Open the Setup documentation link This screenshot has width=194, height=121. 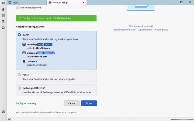[125, 30]
